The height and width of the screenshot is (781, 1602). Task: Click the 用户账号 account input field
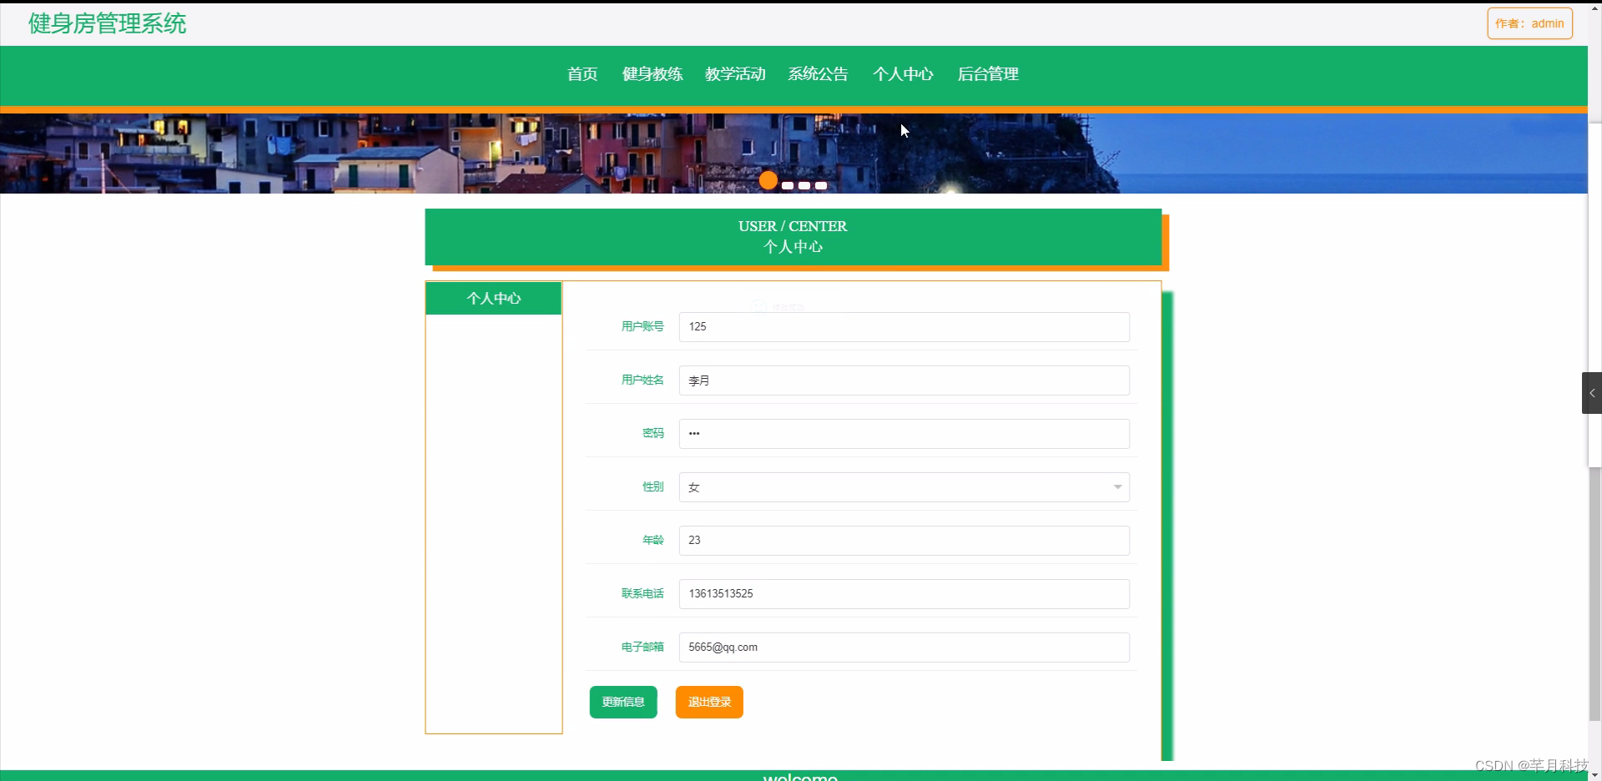click(904, 326)
